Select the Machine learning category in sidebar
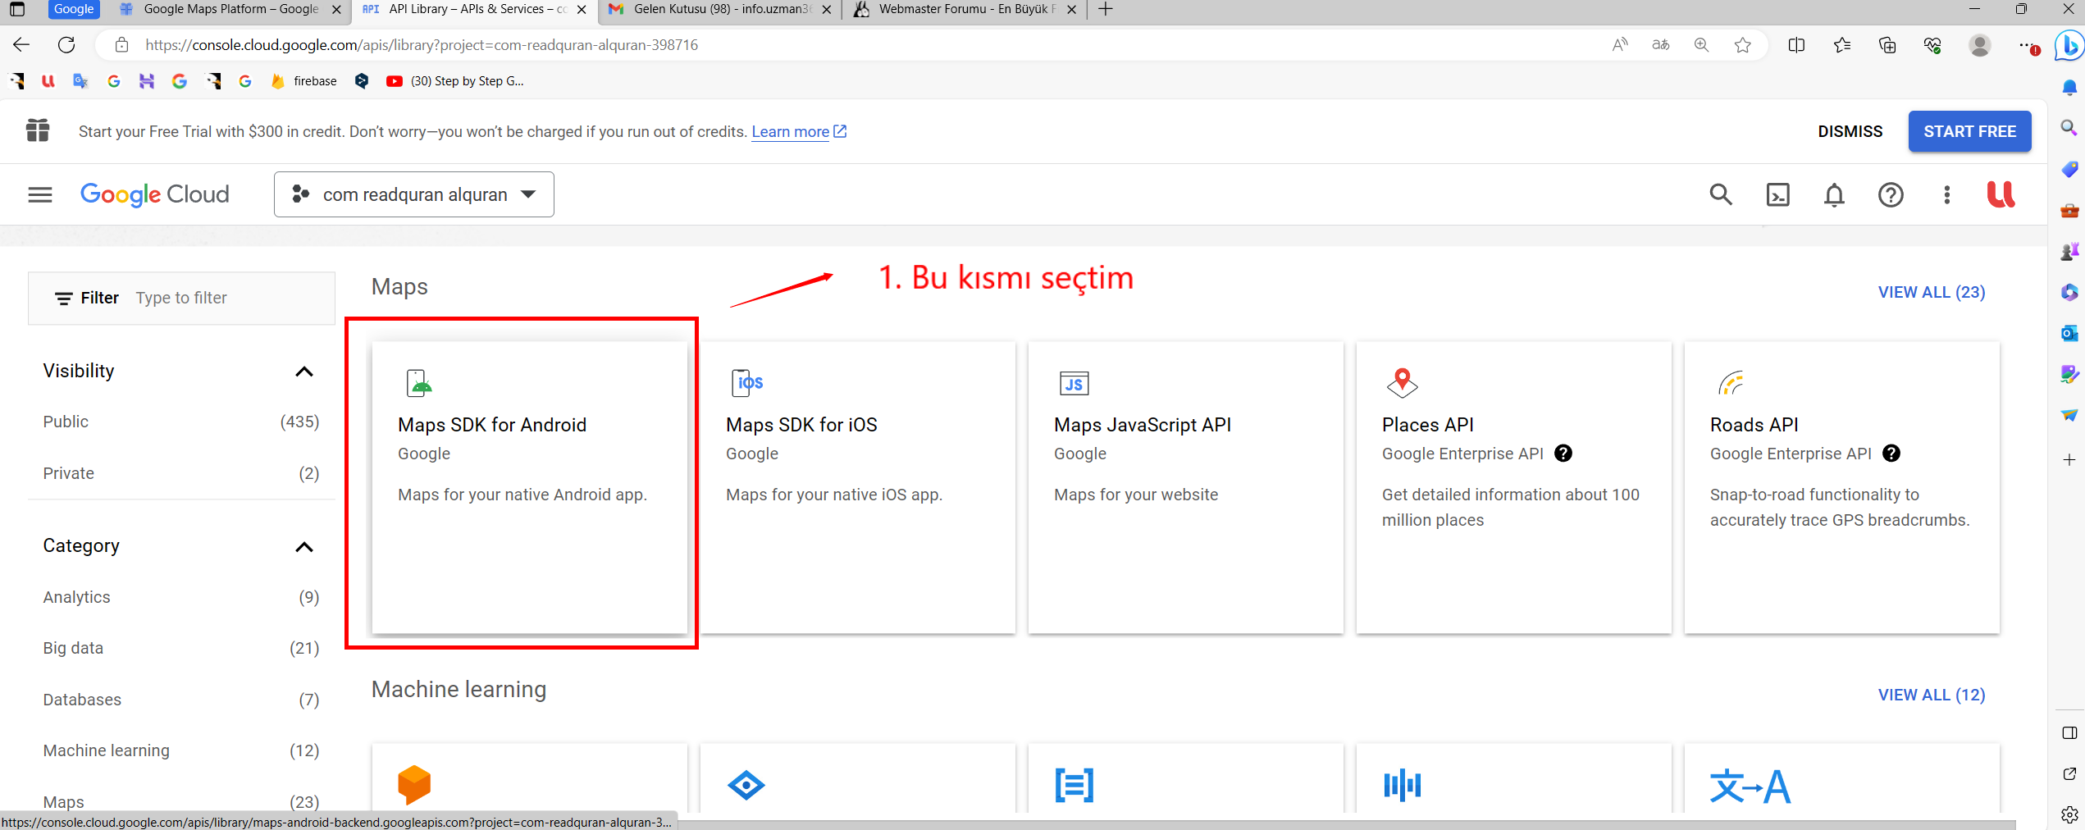The height and width of the screenshot is (830, 2085). [181, 750]
